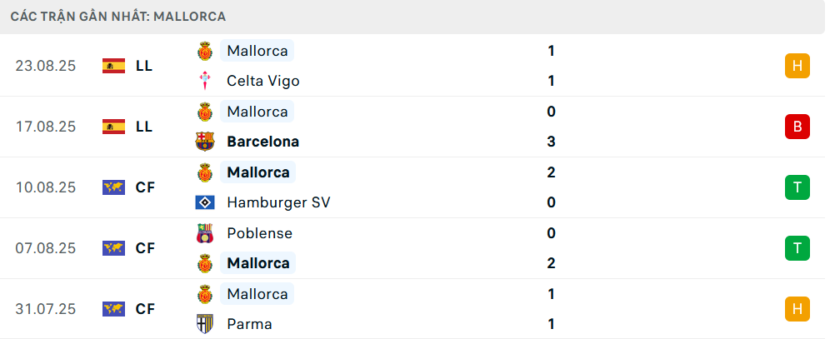Screen dimensions: 830x339
Task: Click the Barcelona club crest icon
Action: coord(204,142)
